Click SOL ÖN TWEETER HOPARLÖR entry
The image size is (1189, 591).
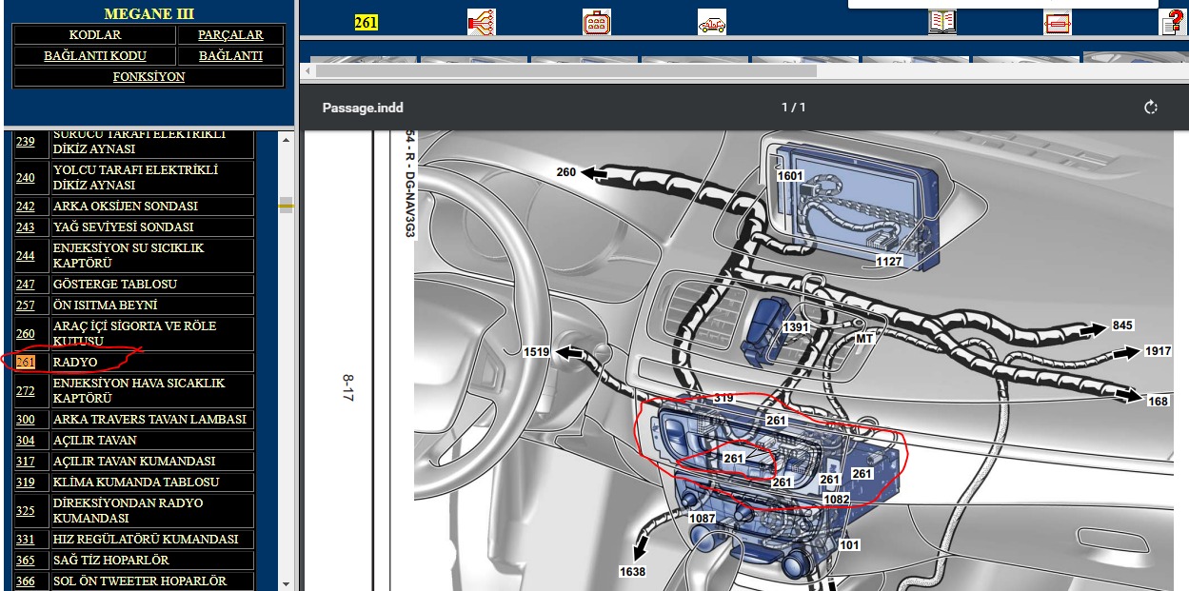(x=141, y=581)
